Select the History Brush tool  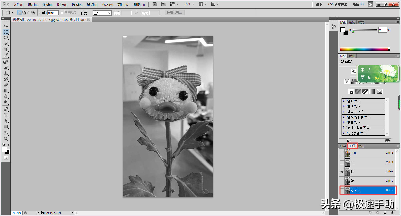coord(6,79)
